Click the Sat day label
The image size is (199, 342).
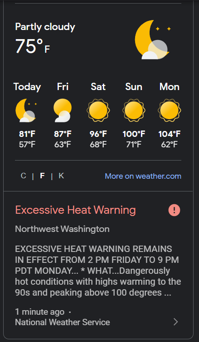pyautogui.click(x=98, y=87)
